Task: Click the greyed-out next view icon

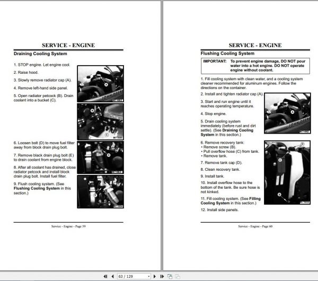Action: tap(178, 276)
